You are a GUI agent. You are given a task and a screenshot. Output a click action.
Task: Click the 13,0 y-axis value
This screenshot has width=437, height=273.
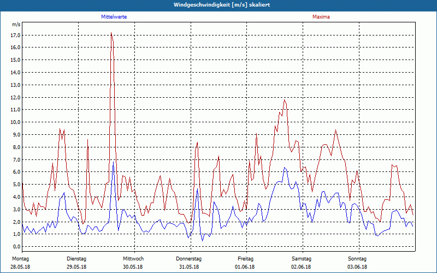click(16, 85)
